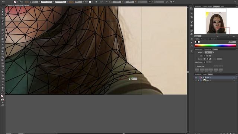The width and height of the screenshot is (238, 134).
Task: Select the Column Graph tool
Action: point(3,79)
